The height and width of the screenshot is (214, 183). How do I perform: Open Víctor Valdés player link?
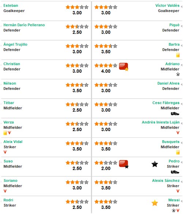click(167, 5)
